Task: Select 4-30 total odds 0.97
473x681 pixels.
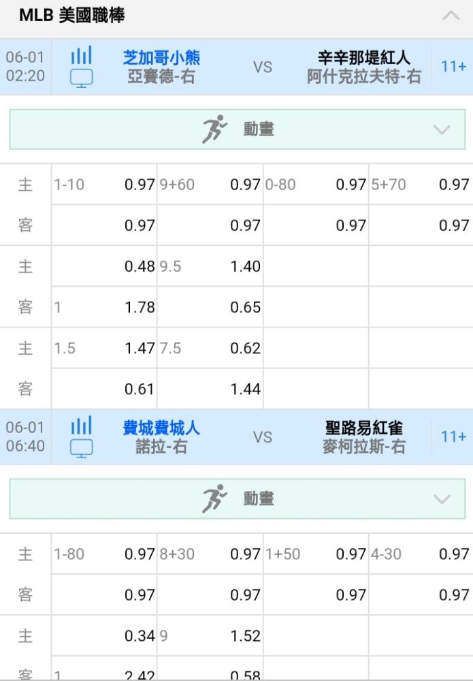Action: tap(421, 554)
